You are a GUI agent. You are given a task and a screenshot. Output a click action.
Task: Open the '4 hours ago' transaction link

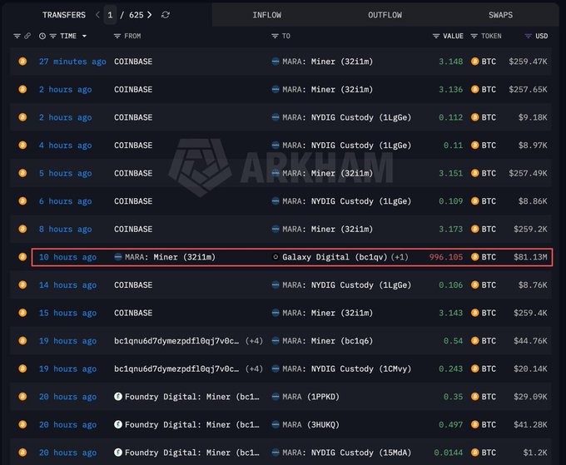pos(65,146)
